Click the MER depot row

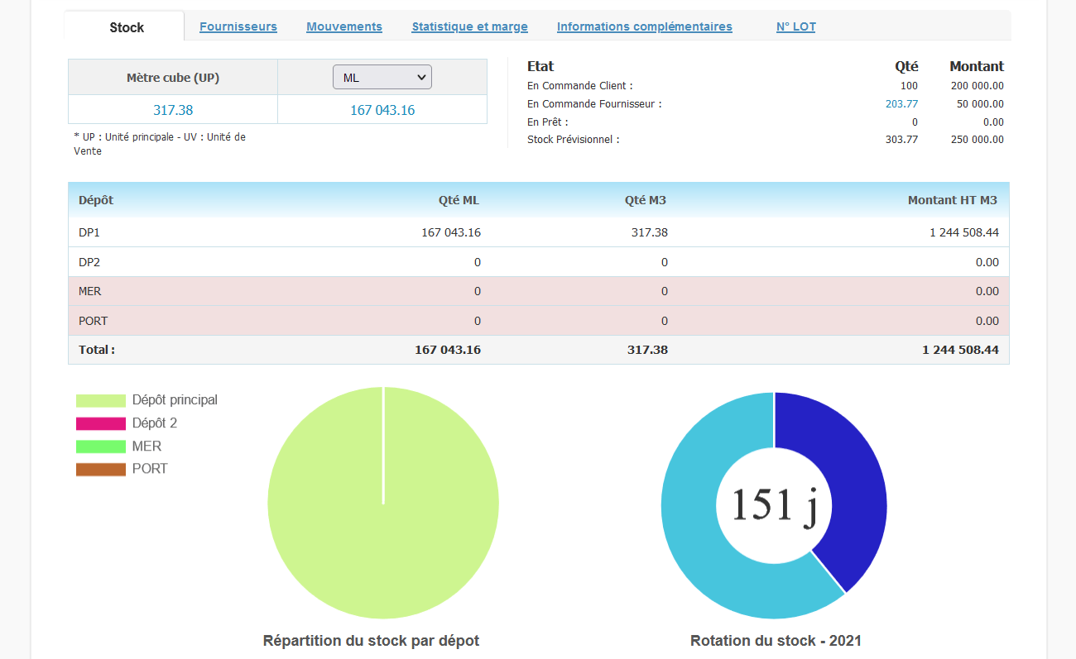coord(90,291)
